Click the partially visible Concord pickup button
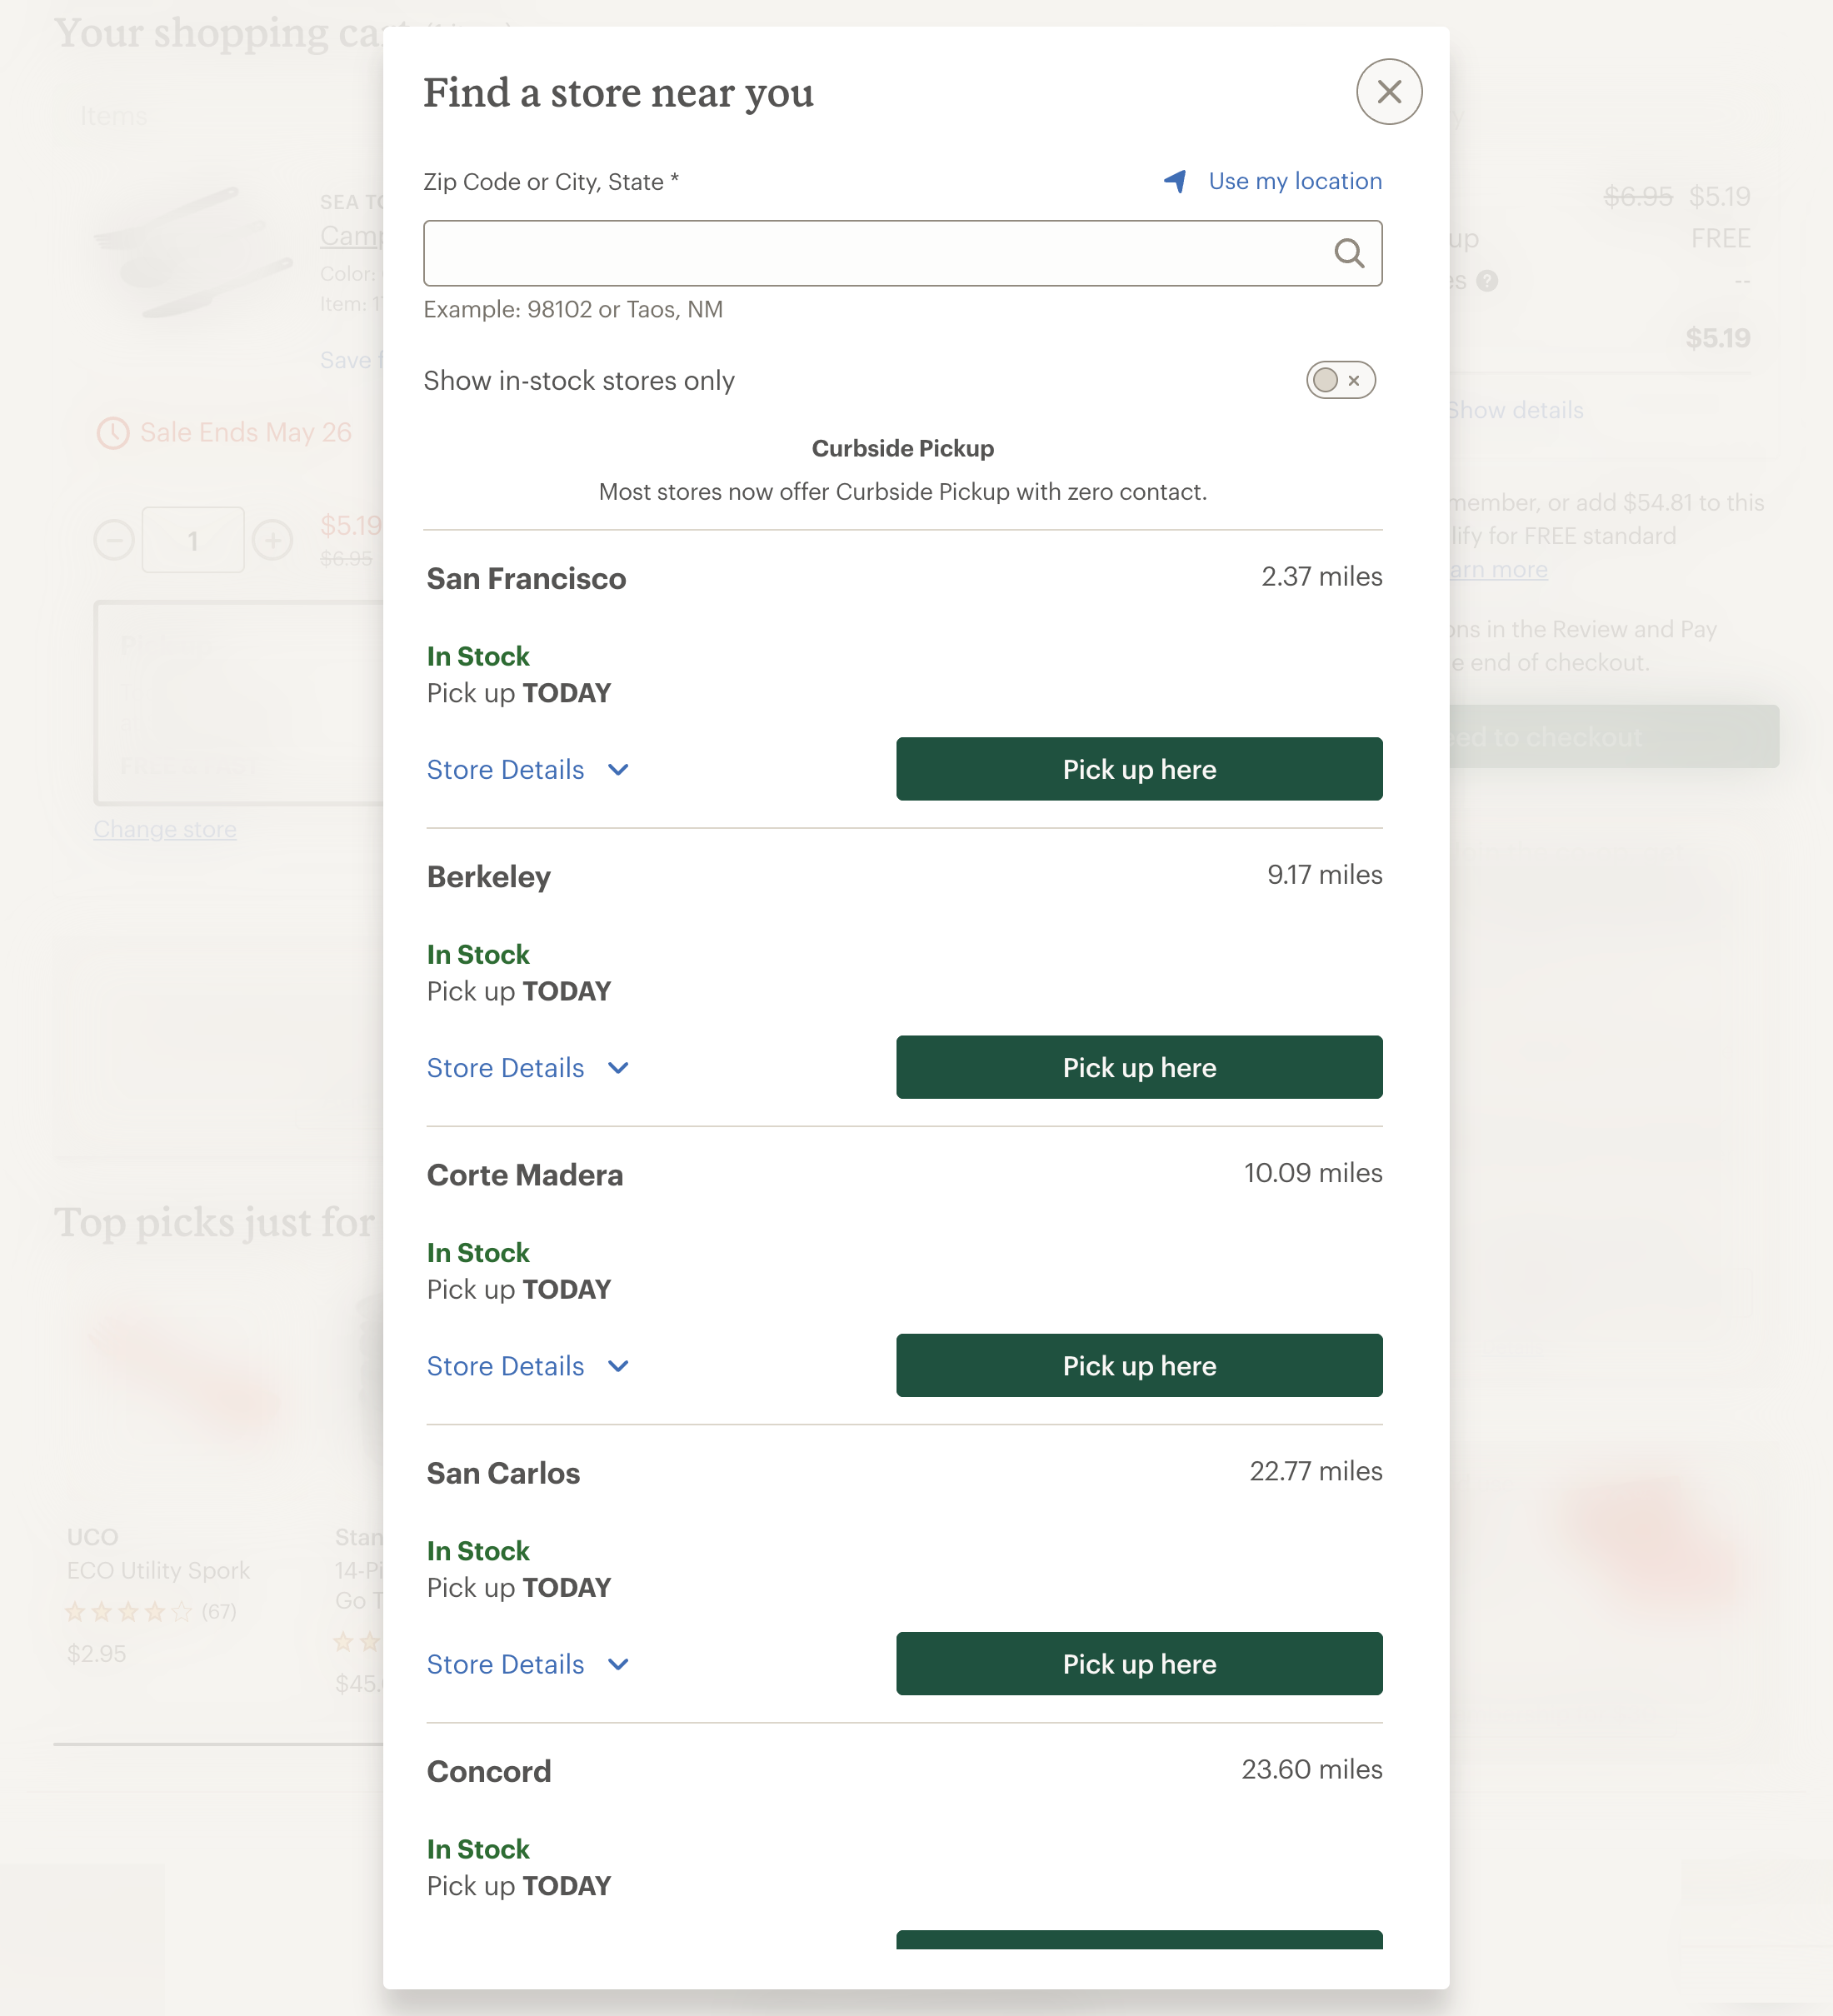Viewport: 1833px width, 2016px height. pos(1138,1939)
